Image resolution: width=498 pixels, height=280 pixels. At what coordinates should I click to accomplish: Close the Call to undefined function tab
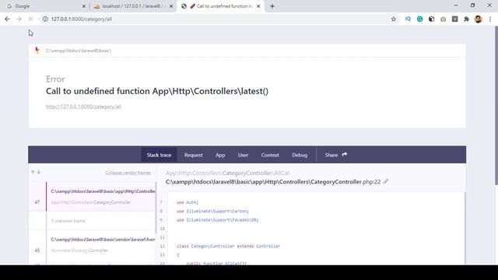258,6
